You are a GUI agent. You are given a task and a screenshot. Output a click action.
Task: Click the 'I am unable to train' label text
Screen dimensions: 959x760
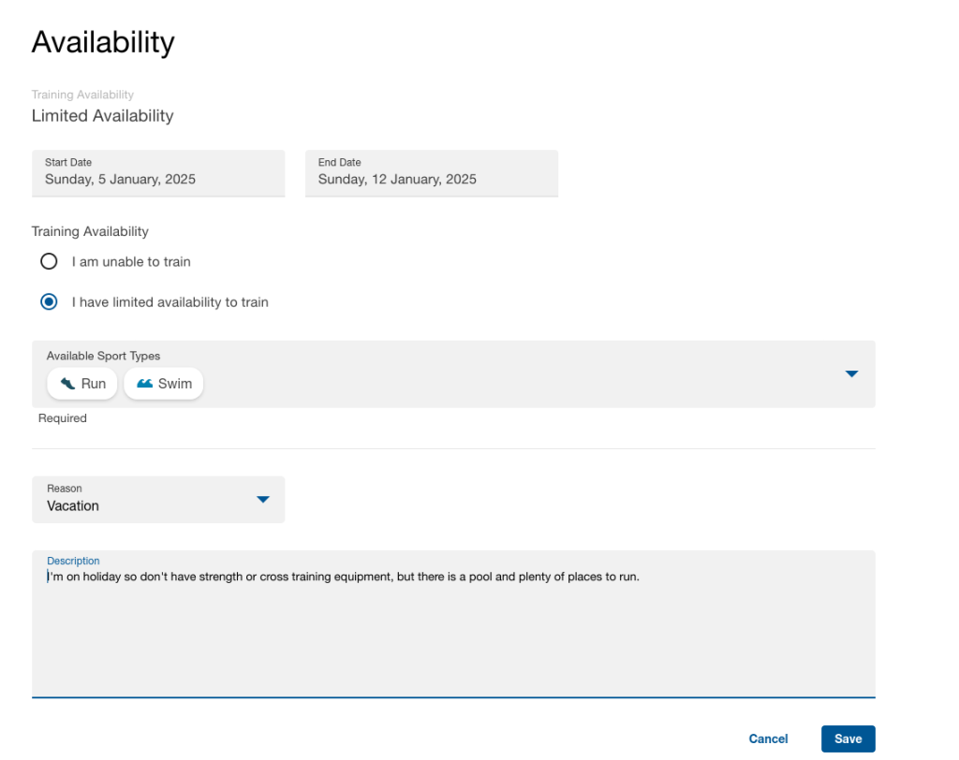(131, 262)
